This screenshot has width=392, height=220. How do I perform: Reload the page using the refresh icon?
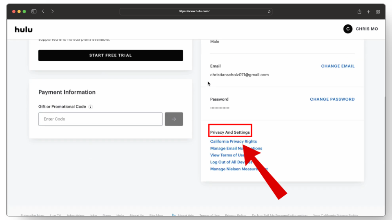pyautogui.click(x=269, y=11)
